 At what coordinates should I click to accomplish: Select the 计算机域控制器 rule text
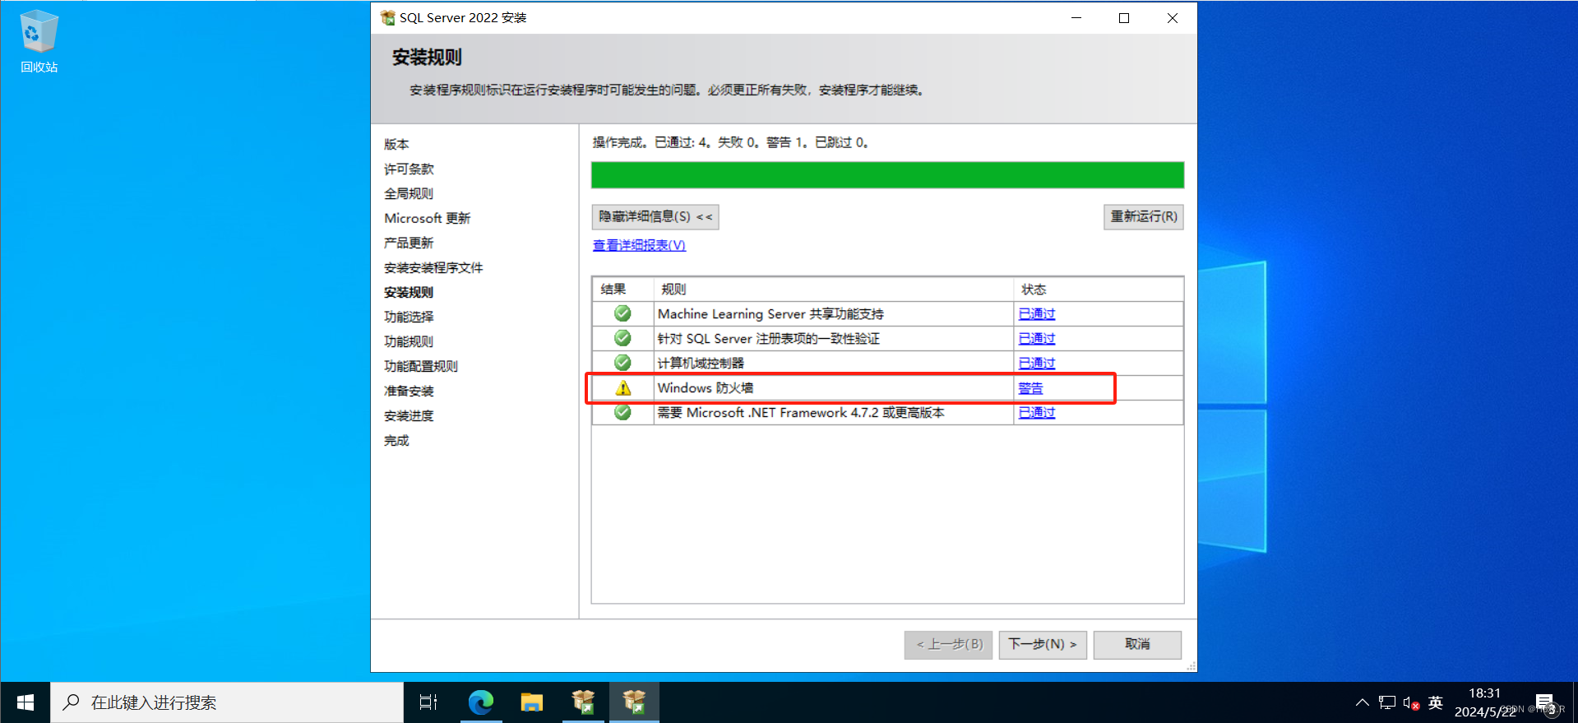pyautogui.click(x=701, y=363)
